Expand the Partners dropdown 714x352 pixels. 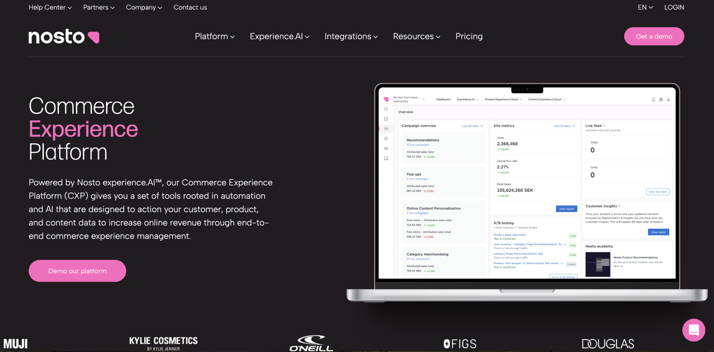click(99, 7)
